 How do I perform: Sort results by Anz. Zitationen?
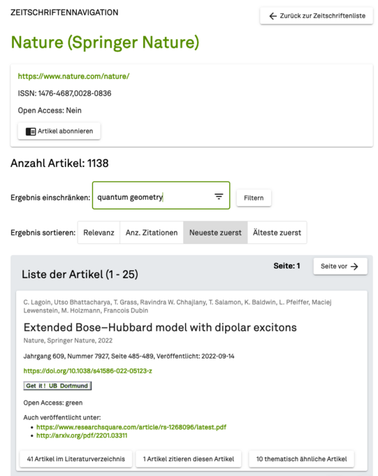[x=152, y=233]
